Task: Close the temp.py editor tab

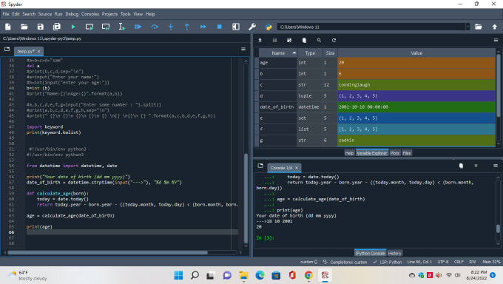Action: tap(38, 51)
